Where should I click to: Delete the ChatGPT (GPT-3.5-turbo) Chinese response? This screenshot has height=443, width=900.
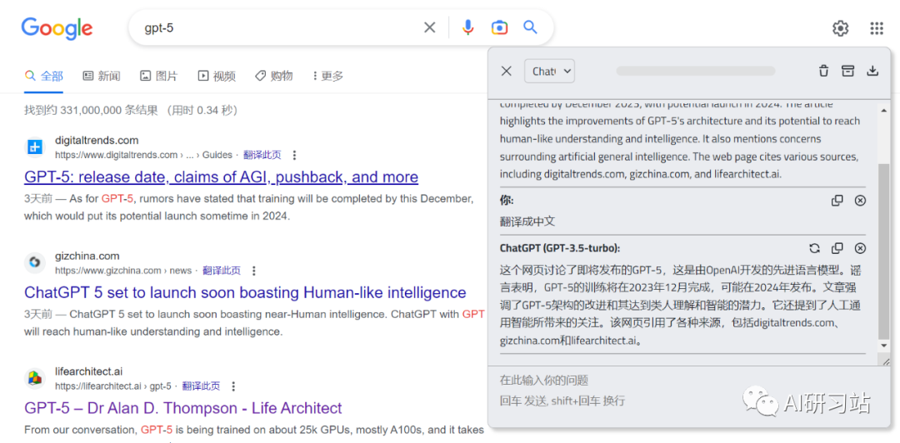tap(860, 248)
